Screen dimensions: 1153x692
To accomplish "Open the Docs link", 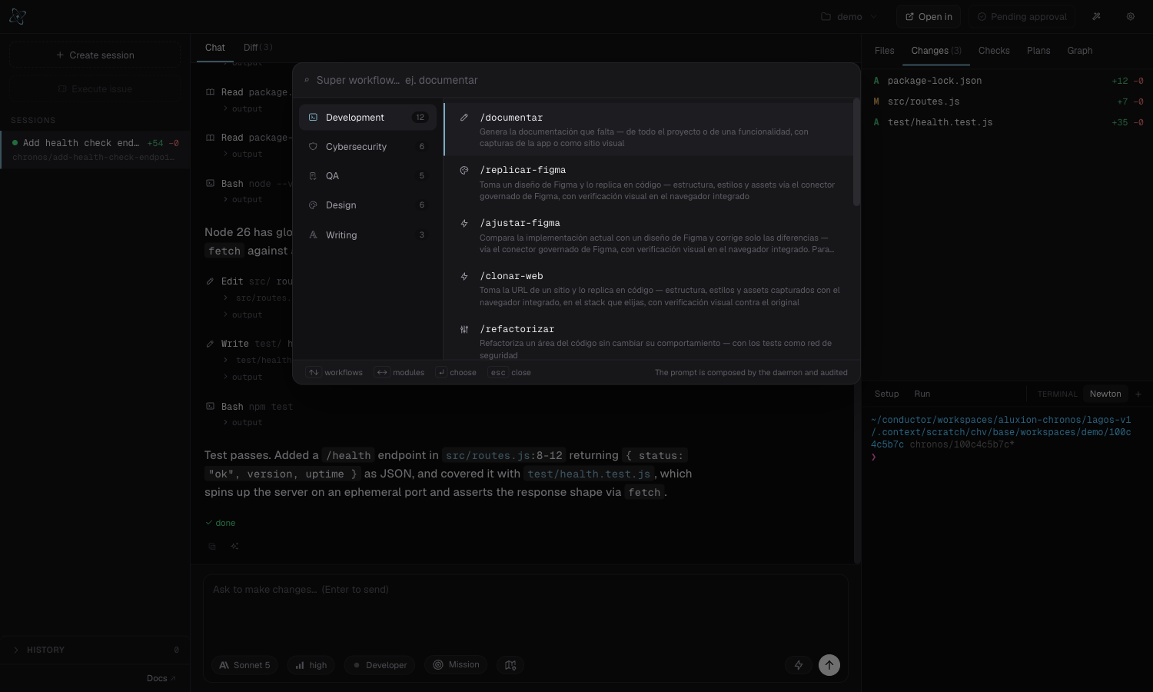I will [x=161, y=678].
